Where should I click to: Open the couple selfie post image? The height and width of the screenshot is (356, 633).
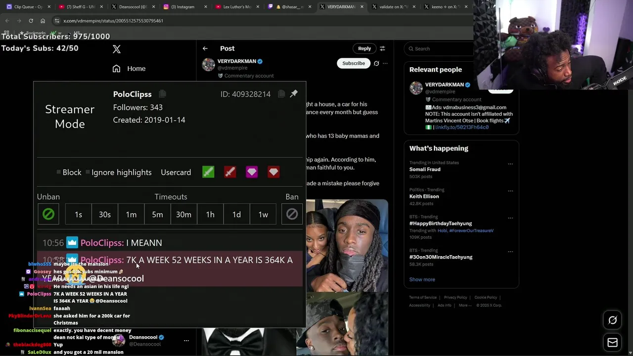click(x=347, y=245)
